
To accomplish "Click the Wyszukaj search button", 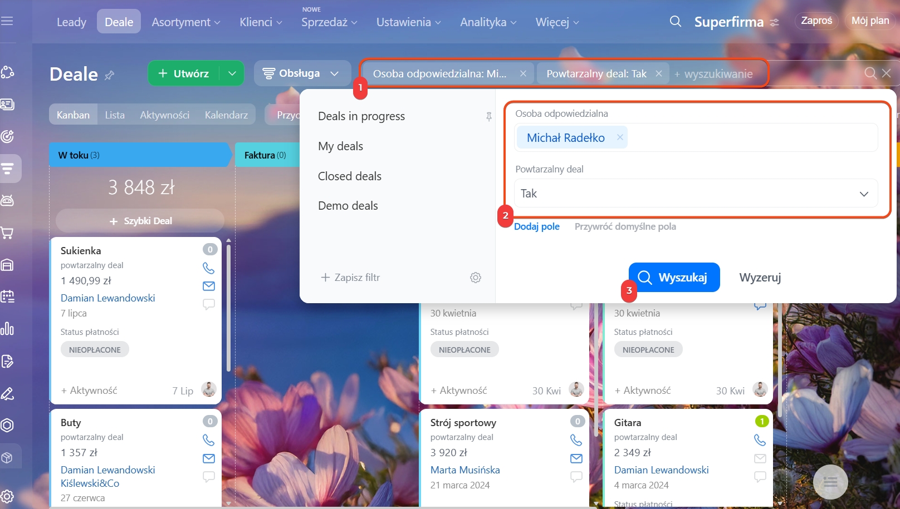I will [674, 277].
